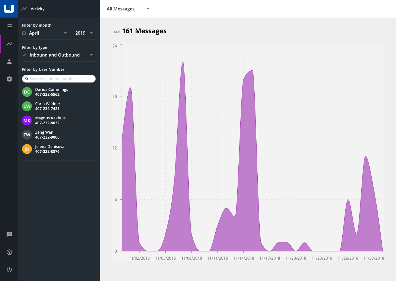396x281 pixels.
Task: Click the chart peak near 11/07/2018
Action: [x=183, y=63]
